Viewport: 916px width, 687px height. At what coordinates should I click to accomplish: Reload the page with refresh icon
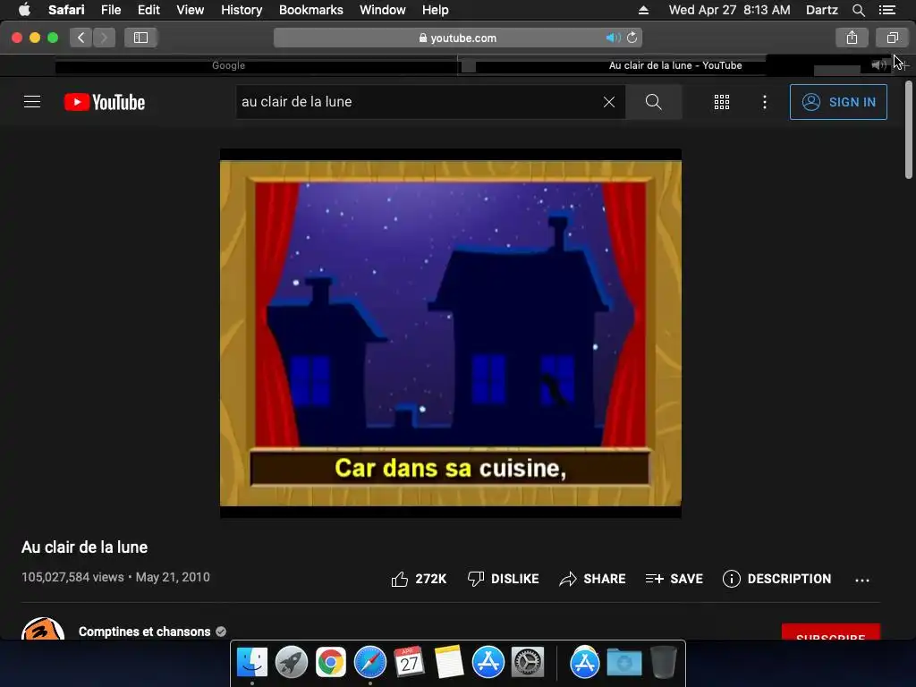[632, 38]
